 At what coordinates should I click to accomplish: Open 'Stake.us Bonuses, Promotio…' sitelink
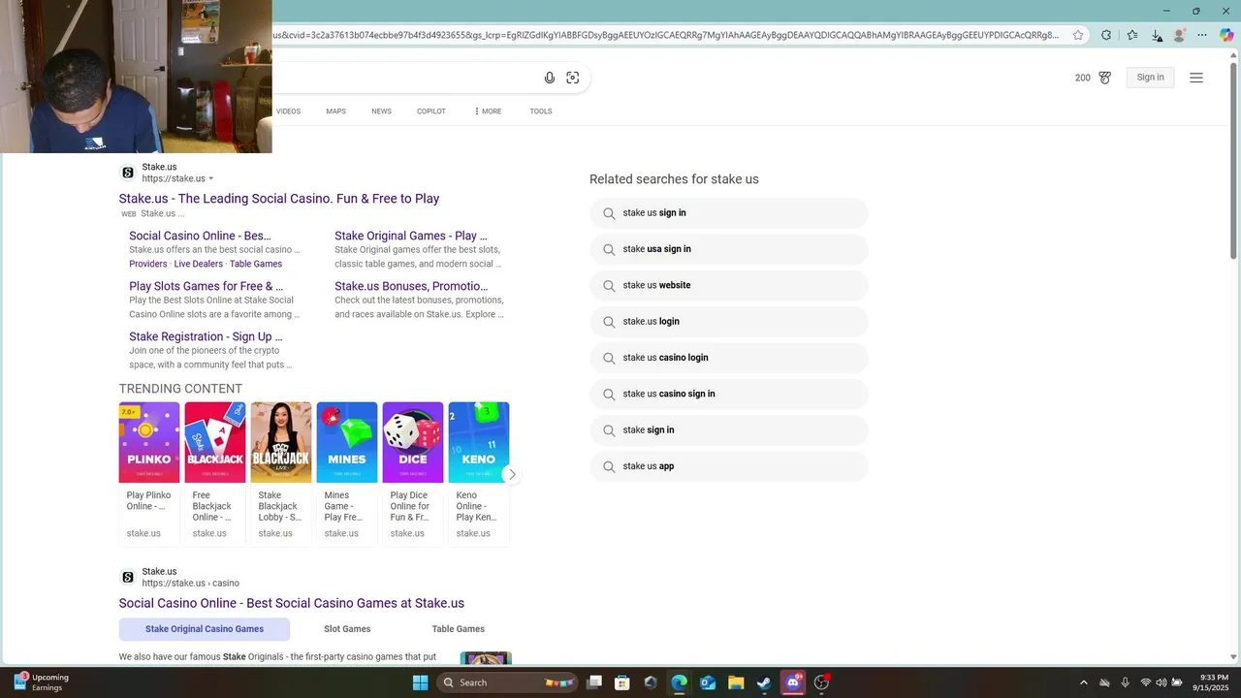click(411, 286)
